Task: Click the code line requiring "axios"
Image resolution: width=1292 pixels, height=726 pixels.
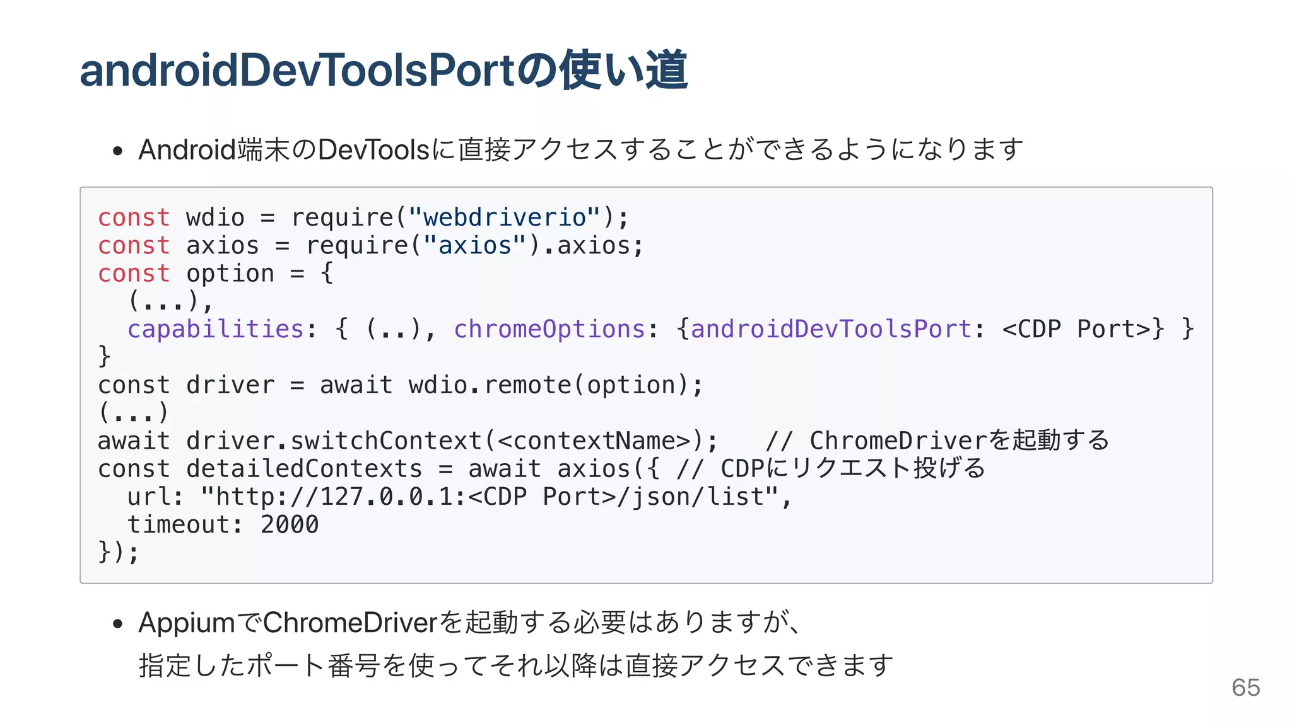Action: point(371,245)
